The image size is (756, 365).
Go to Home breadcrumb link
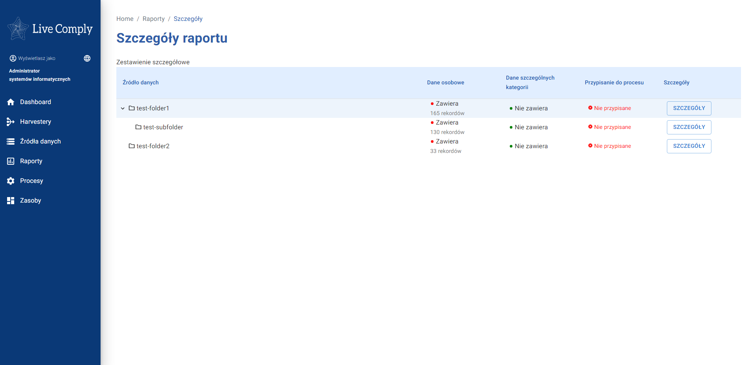coord(125,19)
